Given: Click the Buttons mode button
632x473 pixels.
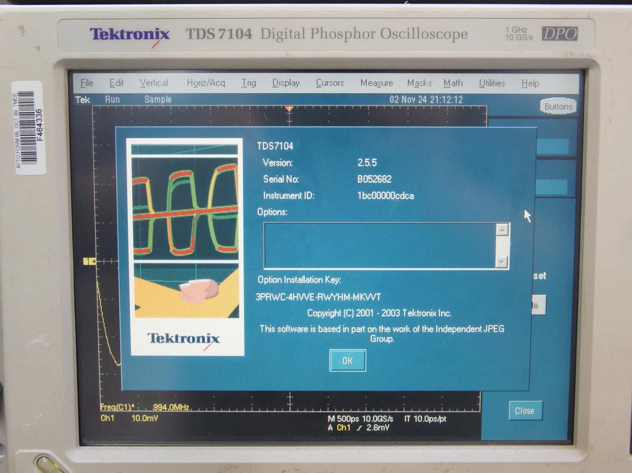Looking at the screenshot, I should (x=558, y=106).
